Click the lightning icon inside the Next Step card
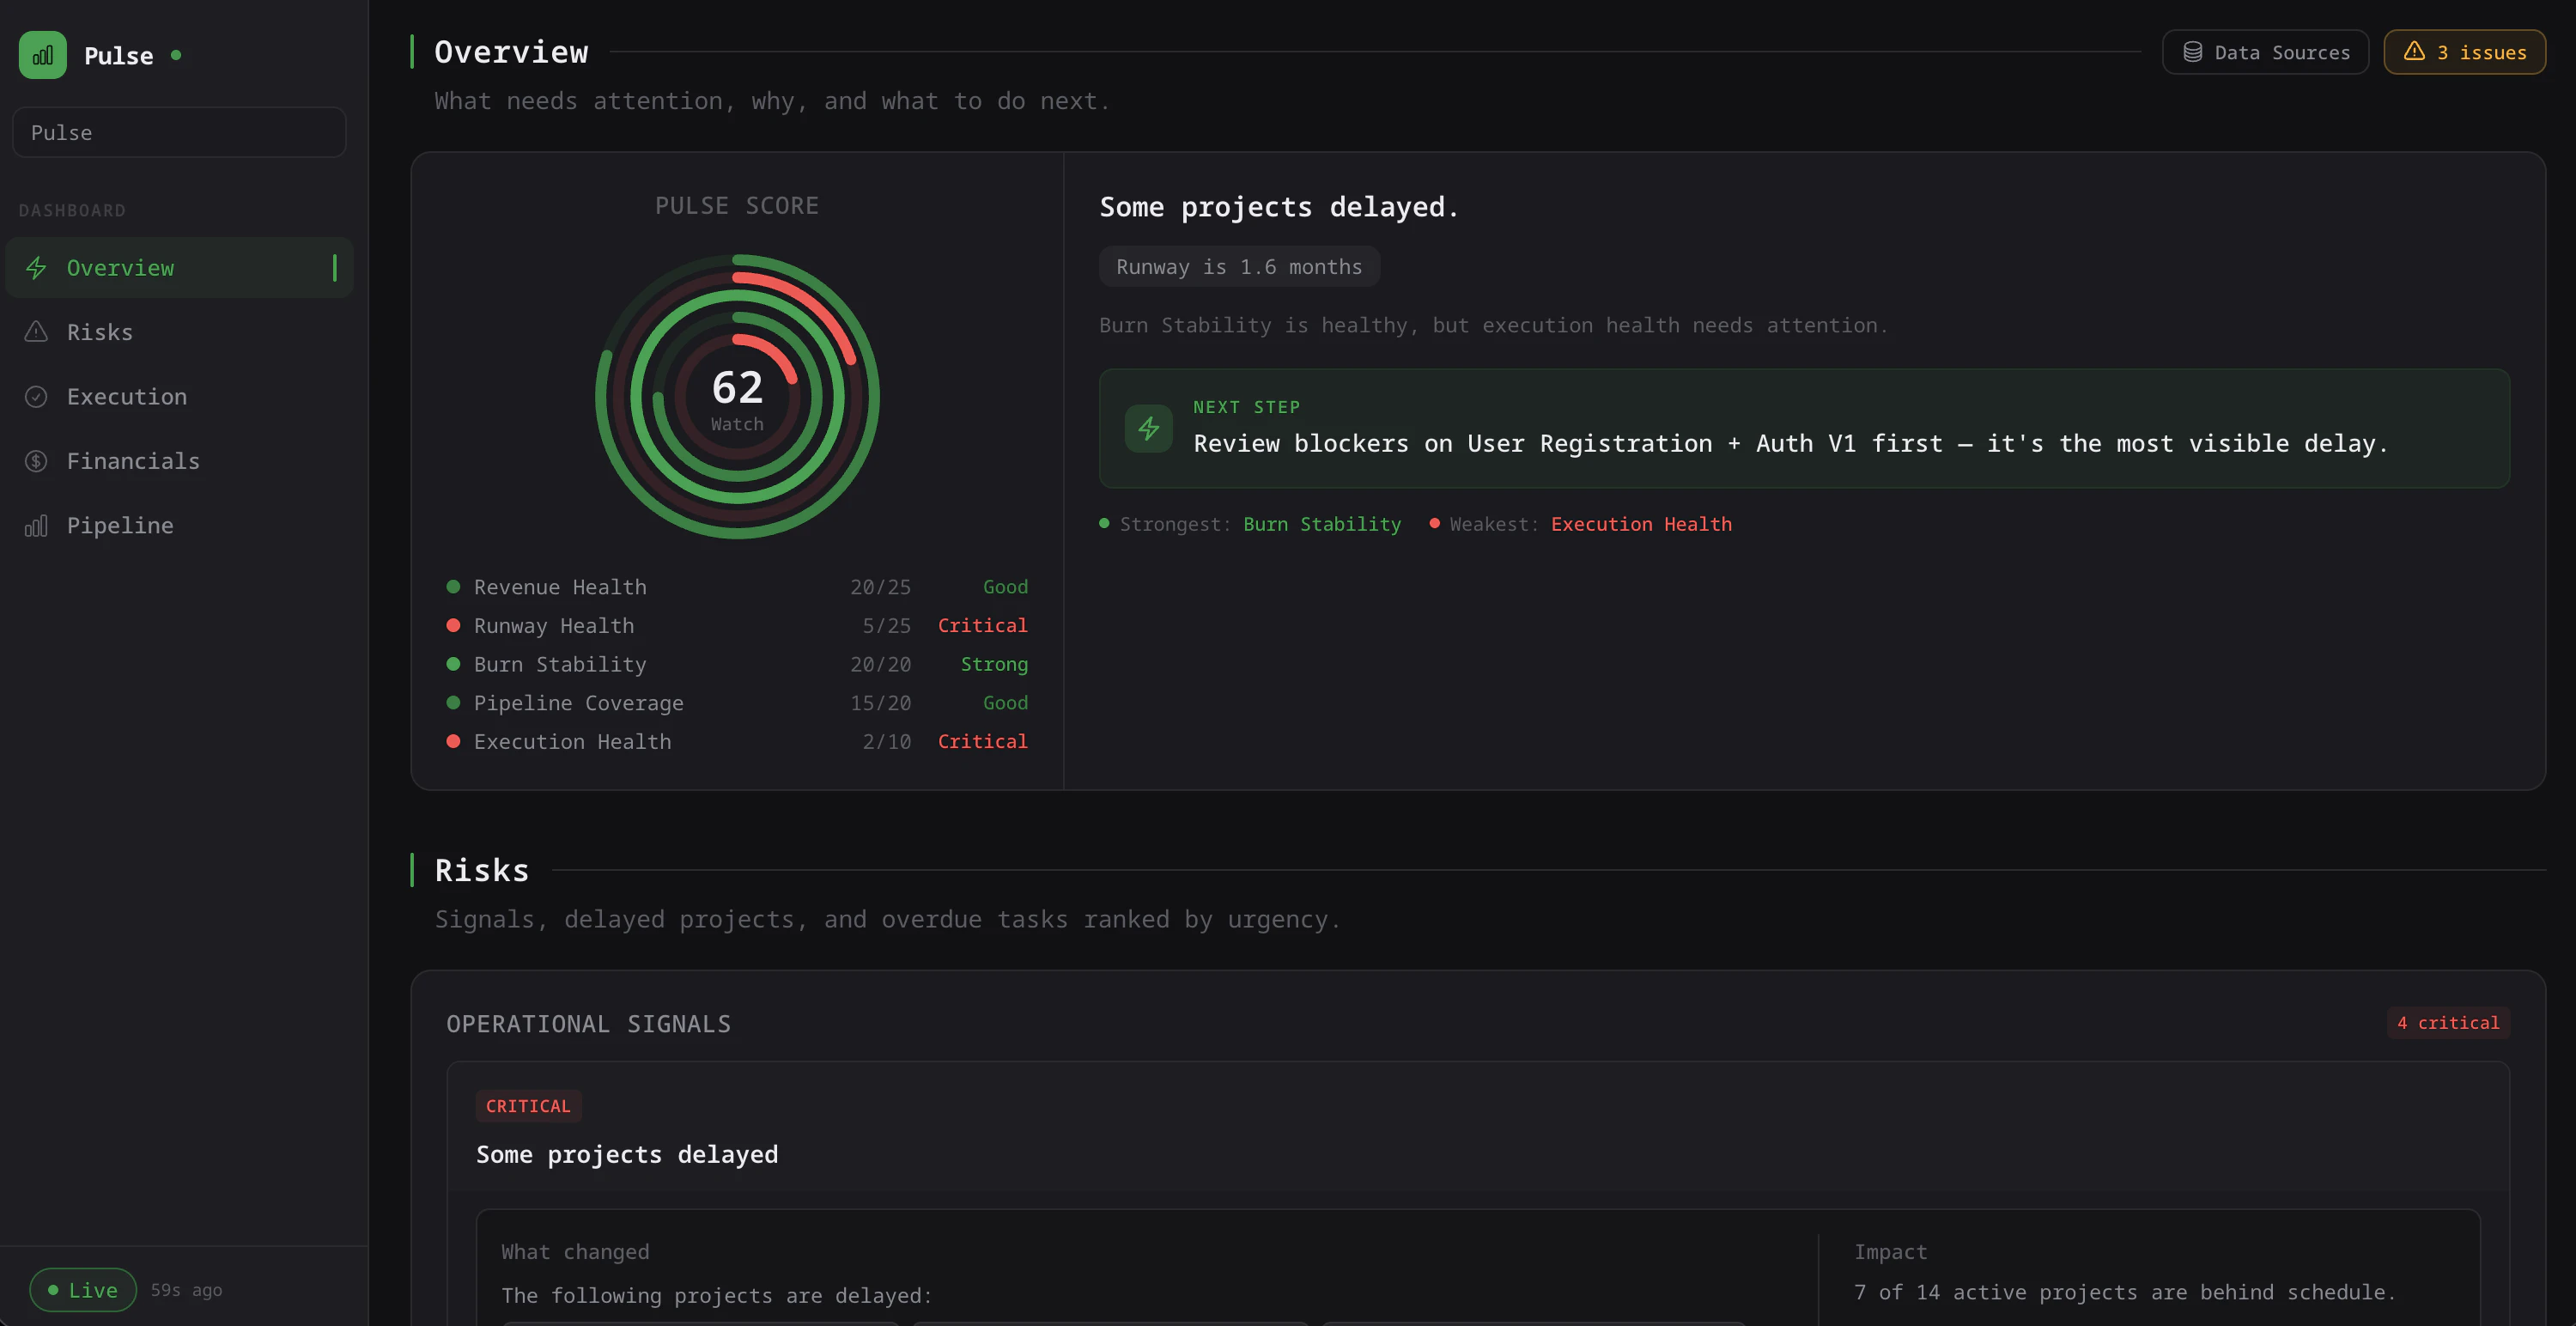2576x1326 pixels. (x=1148, y=428)
